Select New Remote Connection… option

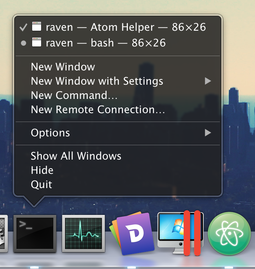98,109
